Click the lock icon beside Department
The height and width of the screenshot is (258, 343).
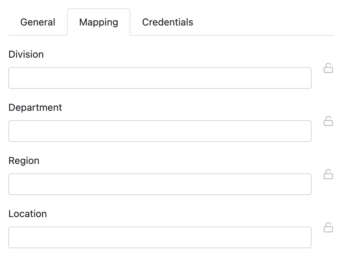[x=328, y=121]
